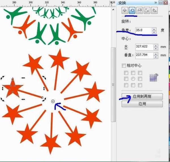Screen dimensions: 170x162
Task: Increase the 角度 value with up arrow
Action: tap(154, 29)
